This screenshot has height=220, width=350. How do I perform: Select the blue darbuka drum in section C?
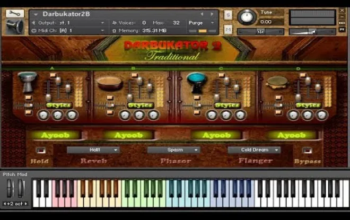click(x=196, y=82)
